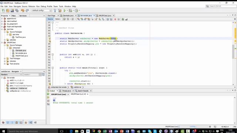Click the light bulb hint on line 43
Viewport: 237px width, 133px height.
point(50,38)
